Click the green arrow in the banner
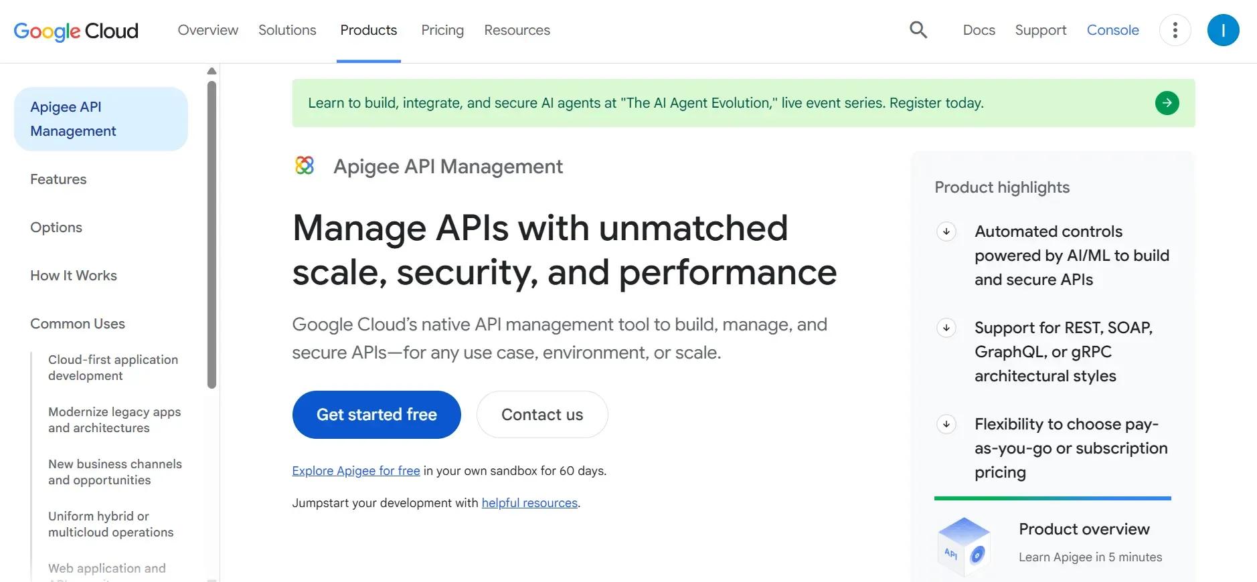 pyautogui.click(x=1167, y=103)
